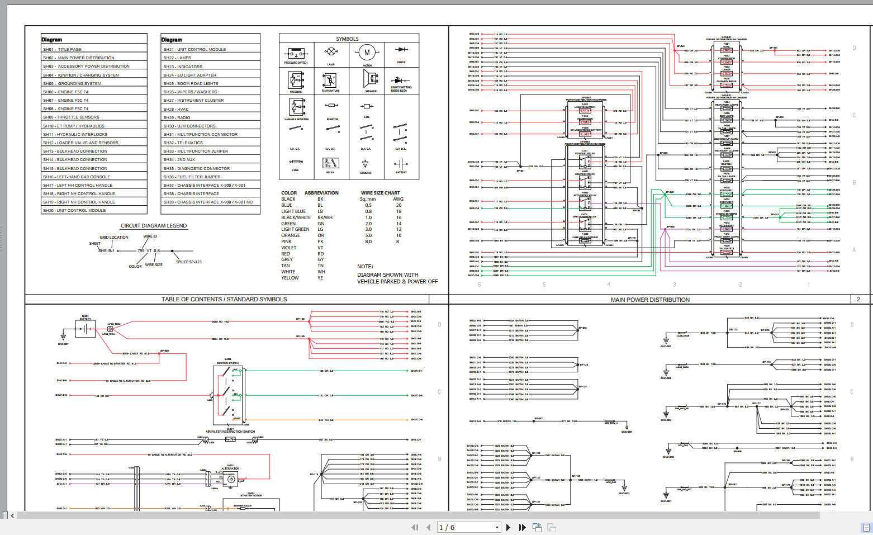Image resolution: width=873 pixels, height=535 pixels.
Task: Click the previous view icon
Action: (x=537, y=527)
